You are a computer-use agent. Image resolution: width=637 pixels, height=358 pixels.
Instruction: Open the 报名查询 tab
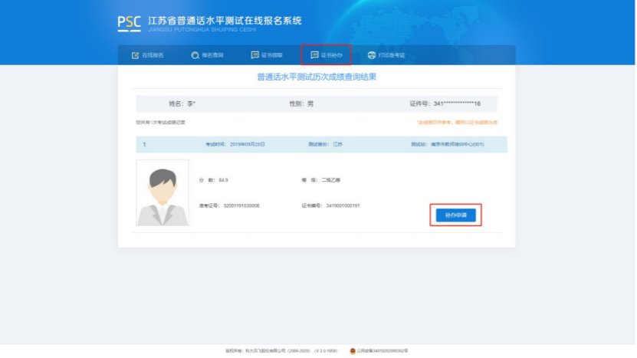coord(207,55)
